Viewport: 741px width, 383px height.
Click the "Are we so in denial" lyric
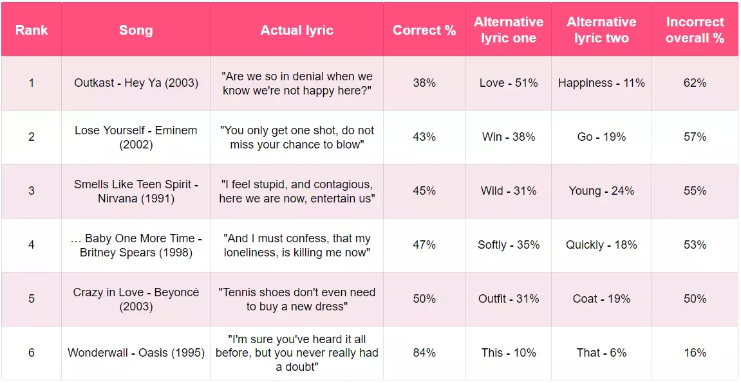tap(297, 83)
